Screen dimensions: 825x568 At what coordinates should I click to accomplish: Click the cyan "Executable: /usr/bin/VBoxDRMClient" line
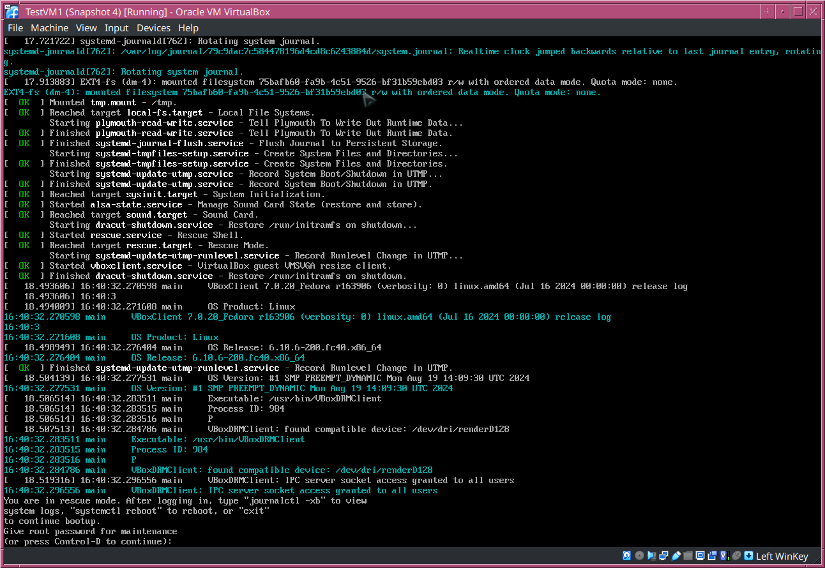pos(155,439)
